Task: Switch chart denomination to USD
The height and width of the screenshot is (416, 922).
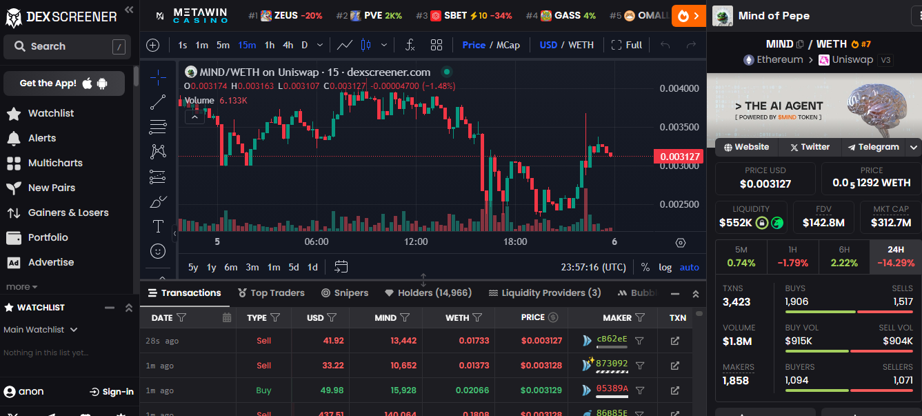Action: 548,45
